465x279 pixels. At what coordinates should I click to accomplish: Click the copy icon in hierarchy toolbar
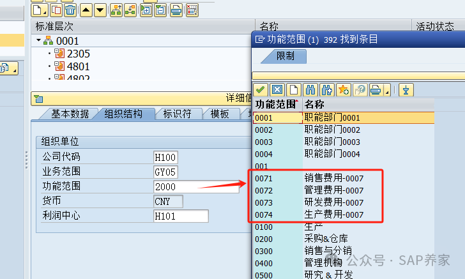point(56,10)
